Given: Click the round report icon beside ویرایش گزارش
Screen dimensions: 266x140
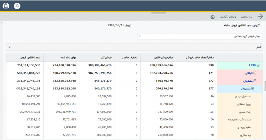Looking at the screenshot, I should coord(212,17).
